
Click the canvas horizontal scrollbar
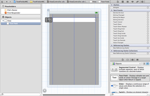pos(74,95)
